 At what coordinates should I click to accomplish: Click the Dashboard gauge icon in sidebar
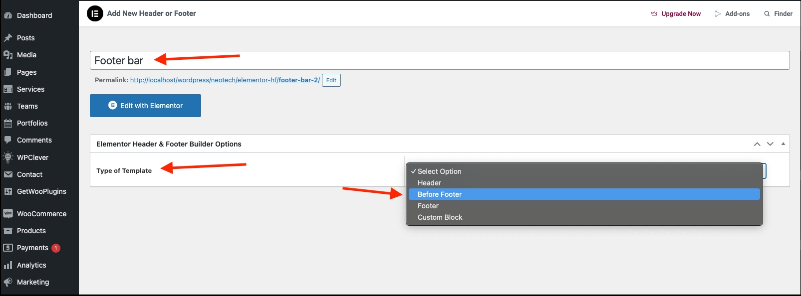[8, 15]
